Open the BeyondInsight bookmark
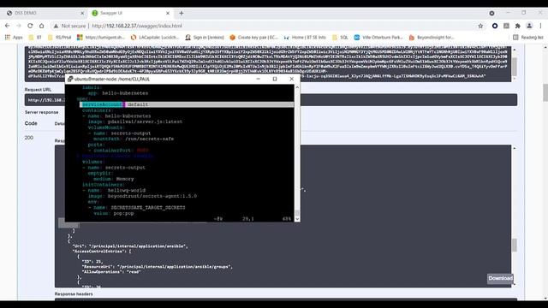The height and width of the screenshot is (308, 548). (432, 38)
